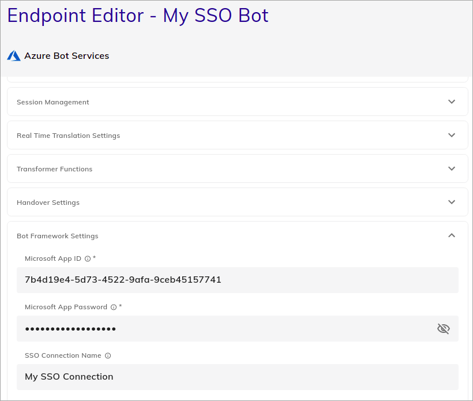Click the Microsoft App ID label
Image resolution: width=473 pixels, height=401 pixels.
click(x=53, y=258)
